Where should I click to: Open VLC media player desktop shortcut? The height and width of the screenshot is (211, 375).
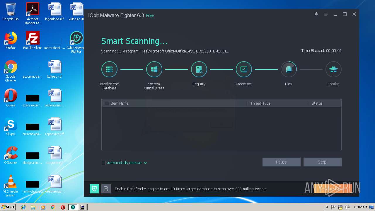(x=11, y=186)
